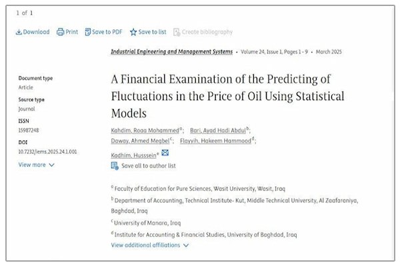Open author Bari, Ayad Hadi Abdul profile
The height and width of the screenshot is (267, 400).
click(218, 130)
